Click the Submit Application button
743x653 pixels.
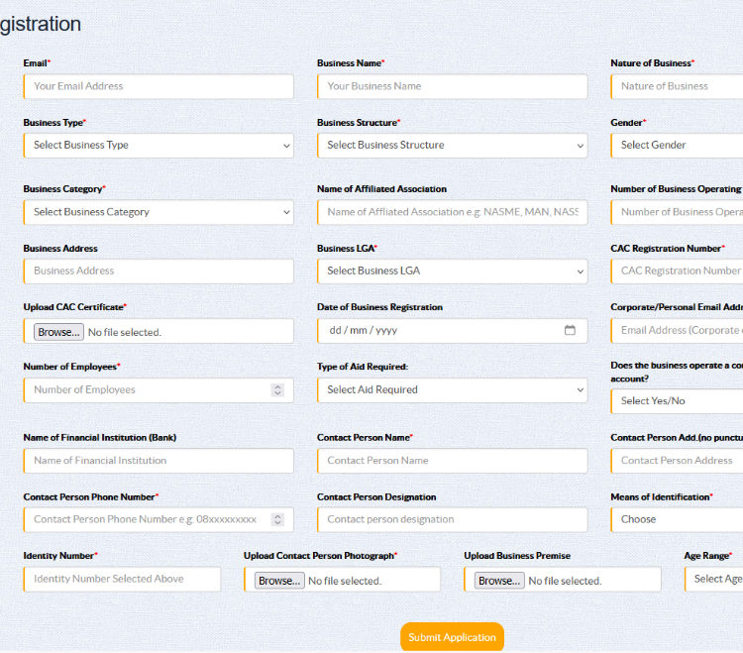pyautogui.click(x=452, y=637)
